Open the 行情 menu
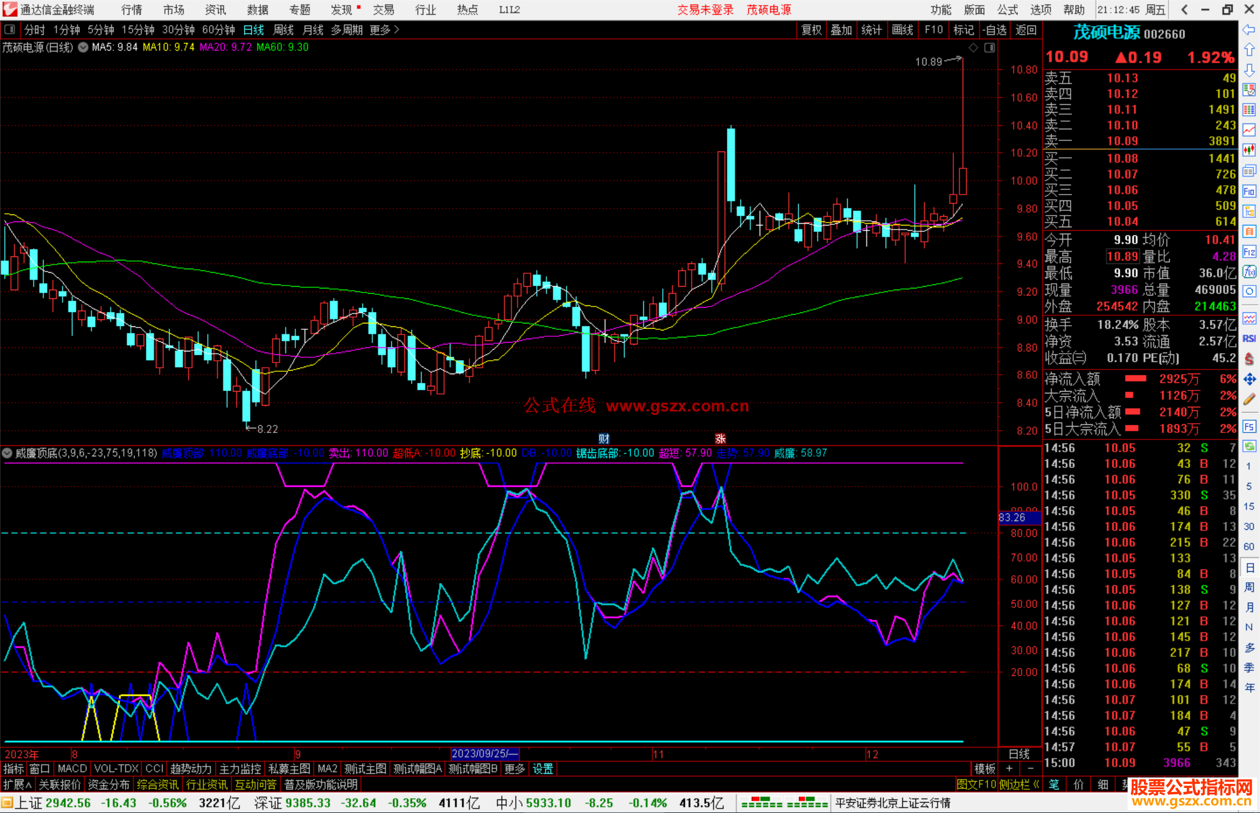Image resolution: width=1260 pixels, height=813 pixels. (132, 9)
